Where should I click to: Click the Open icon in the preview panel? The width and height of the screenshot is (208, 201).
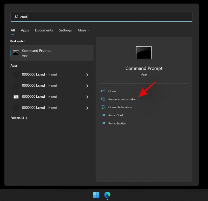point(103,91)
